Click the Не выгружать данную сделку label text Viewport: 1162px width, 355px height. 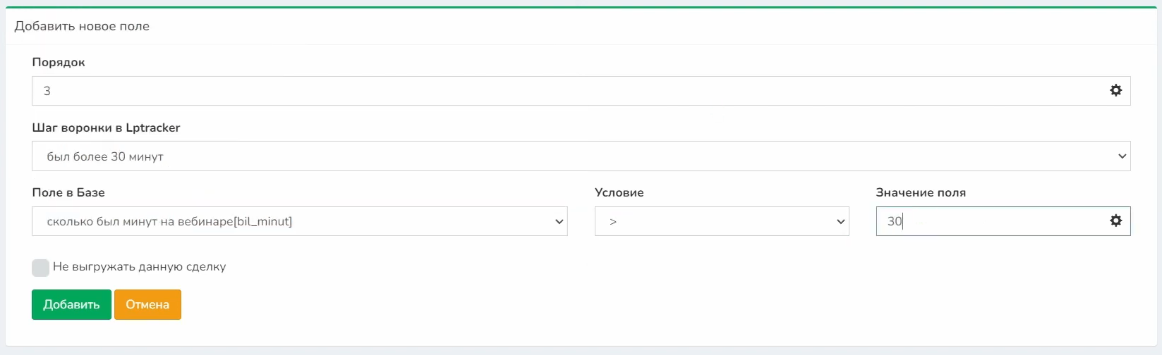pos(139,267)
